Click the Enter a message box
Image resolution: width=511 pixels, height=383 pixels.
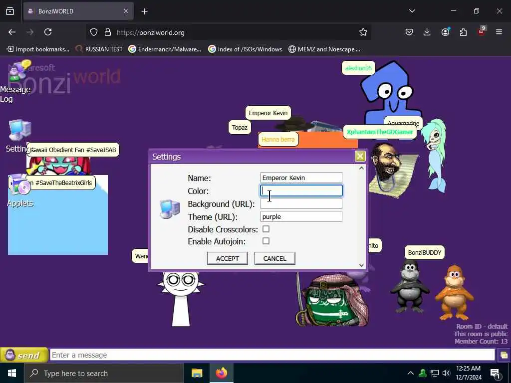click(272, 355)
